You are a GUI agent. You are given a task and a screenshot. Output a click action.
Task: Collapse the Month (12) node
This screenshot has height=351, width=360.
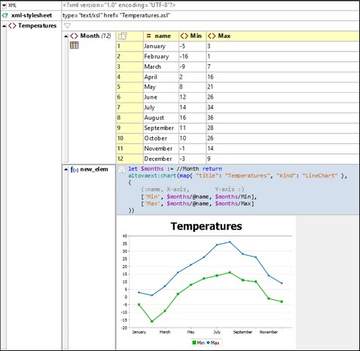pos(66,36)
